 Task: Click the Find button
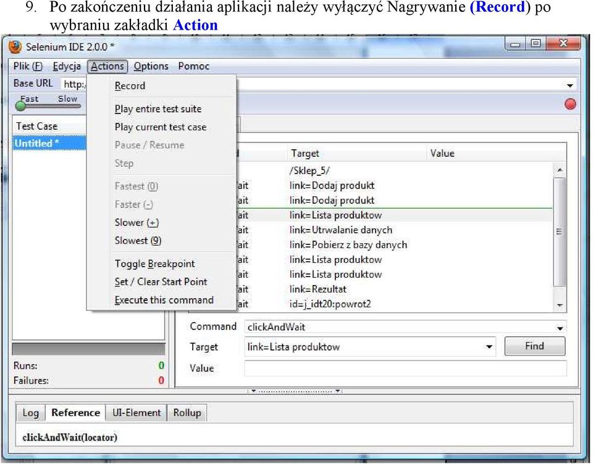point(535,346)
